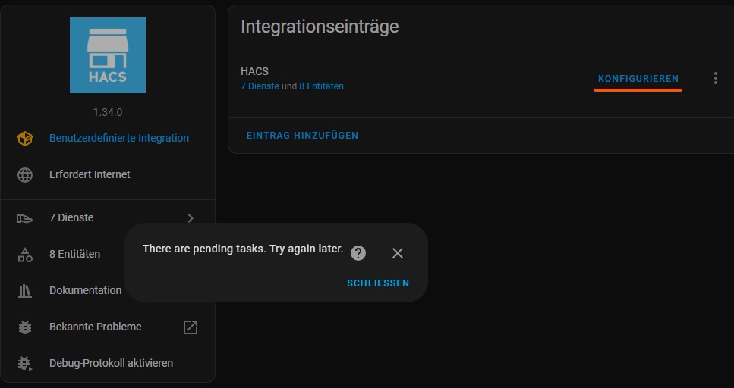The width and height of the screenshot is (734, 388).
Task: Click the shapes icon beside 8 Entitäten
Action: click(x=25, y=255)
